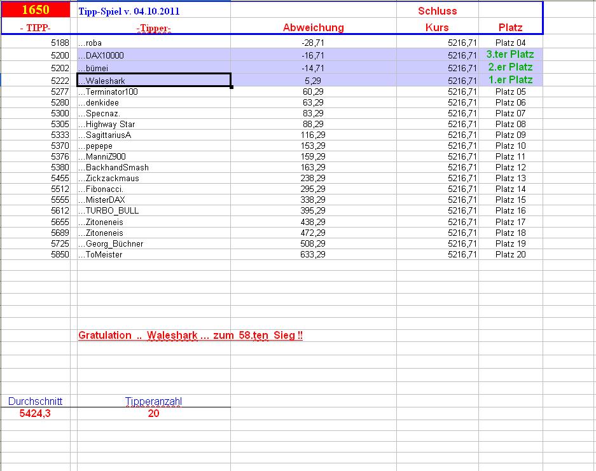Screen dimensions: 596x471
Task: Click the deviation value 5,29
Action: click(x=313, y=81)
